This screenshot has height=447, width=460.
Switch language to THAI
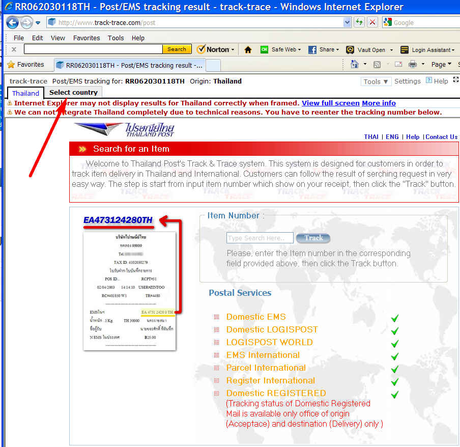[x=371, y=137]
